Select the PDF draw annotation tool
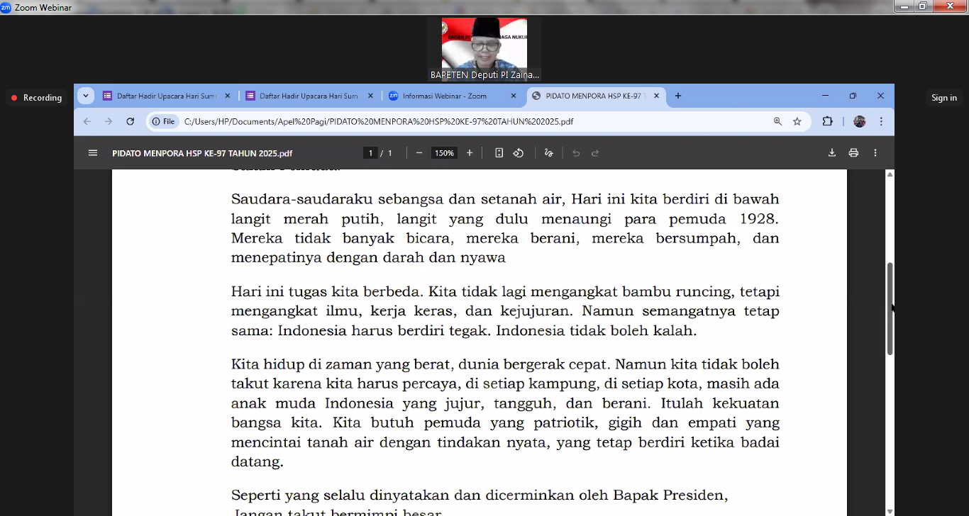The image size is (969, 516). coord(548,153)
